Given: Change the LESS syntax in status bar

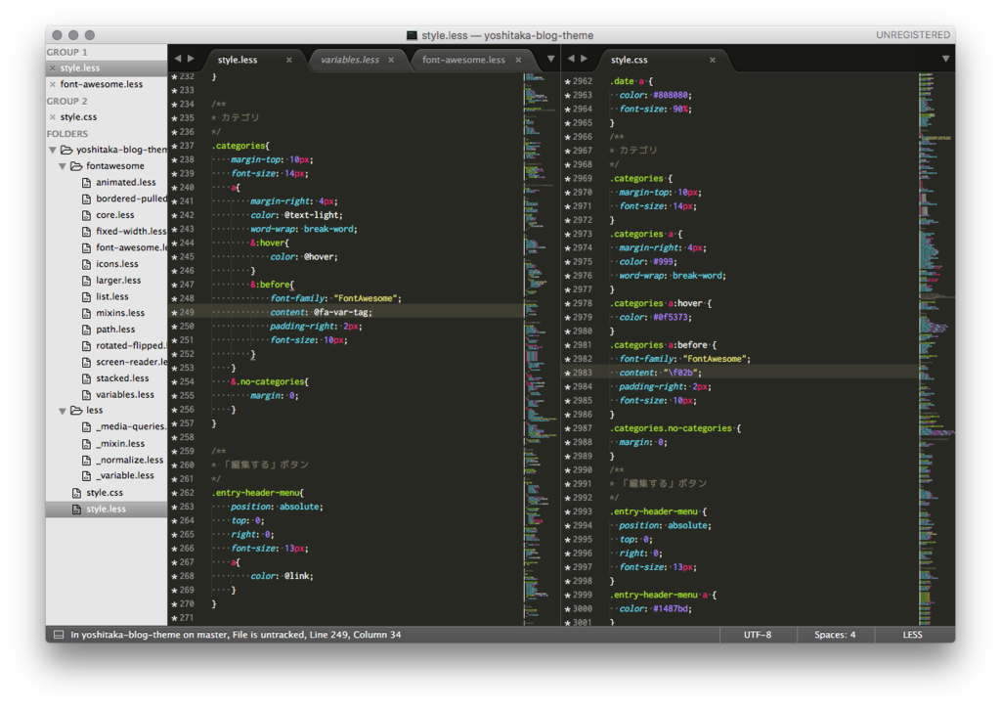Looking at the screenshot, I should click(912, 635).
